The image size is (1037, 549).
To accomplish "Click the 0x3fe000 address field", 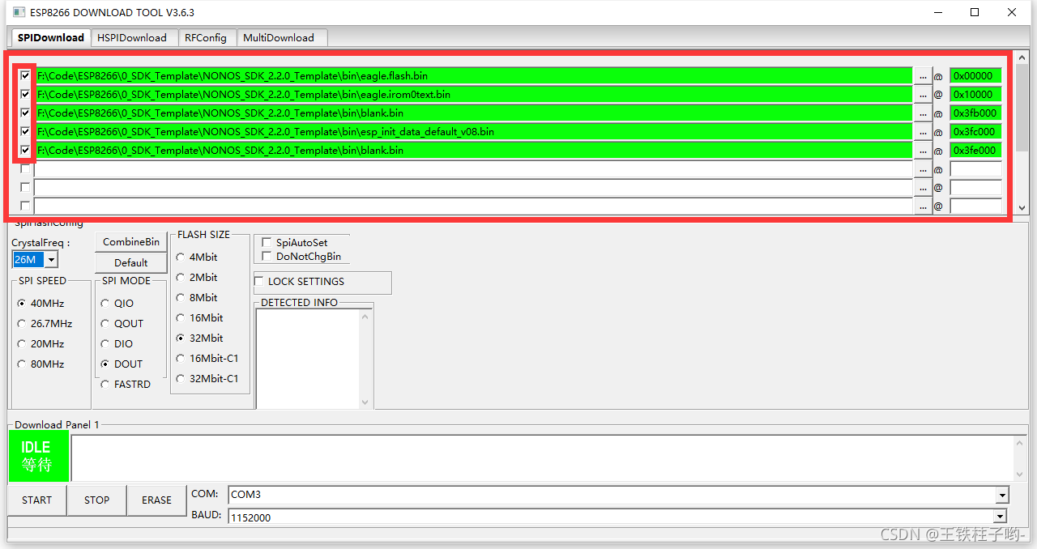I will click(975, 150).
